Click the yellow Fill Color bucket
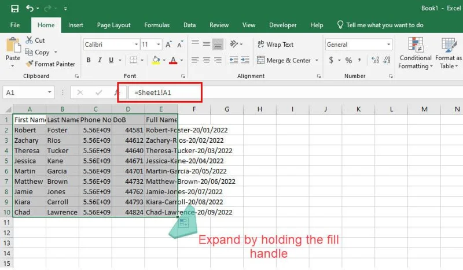This screenshot has height=270, width=463. point(156,60)
